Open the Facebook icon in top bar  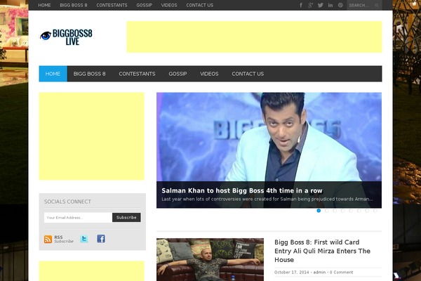point(301,5)
